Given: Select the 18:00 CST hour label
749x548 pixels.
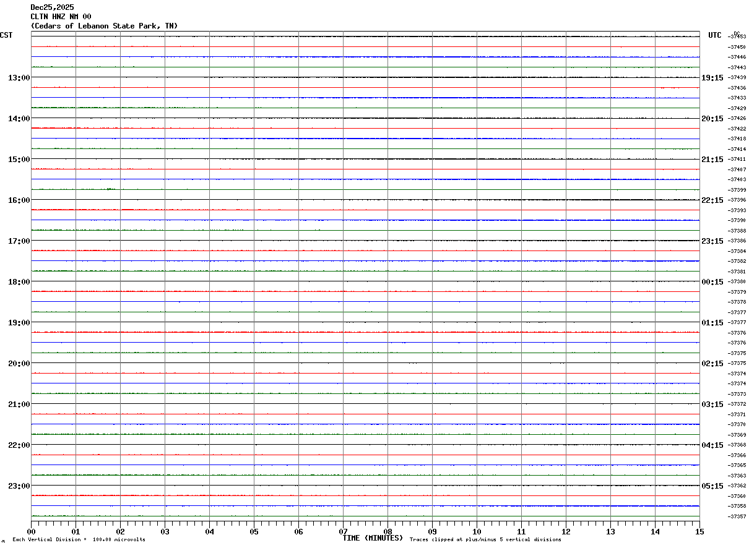Looking at the screenshot, I should [x=19, y=282].
